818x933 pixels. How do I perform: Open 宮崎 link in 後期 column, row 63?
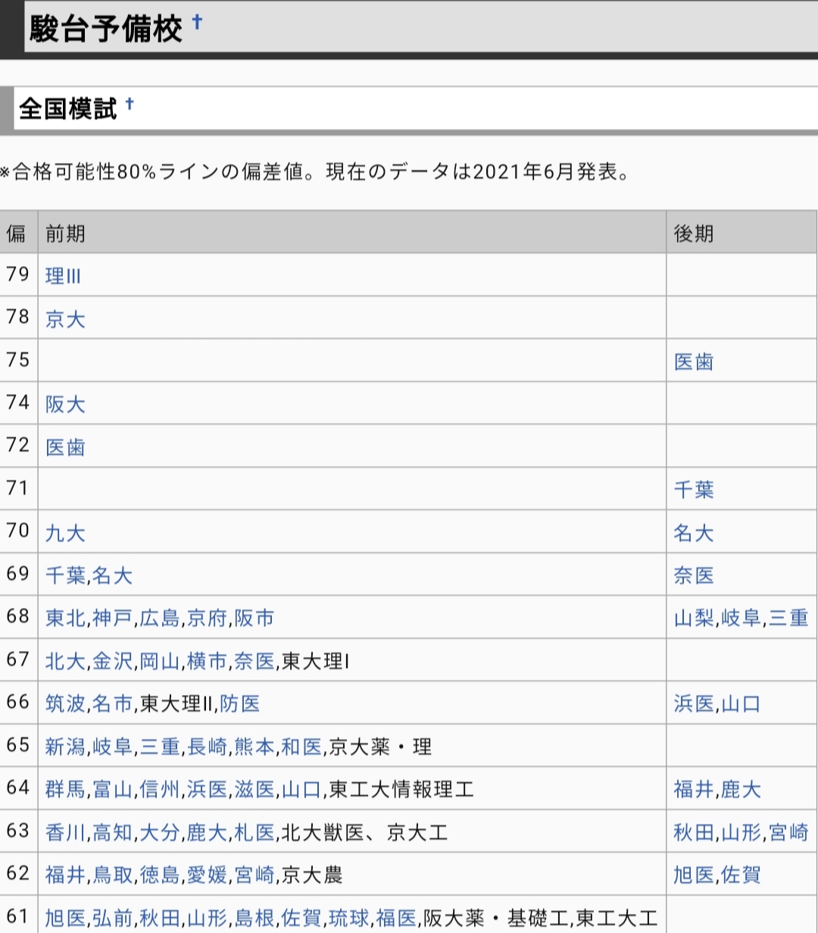tap(788, 832)
